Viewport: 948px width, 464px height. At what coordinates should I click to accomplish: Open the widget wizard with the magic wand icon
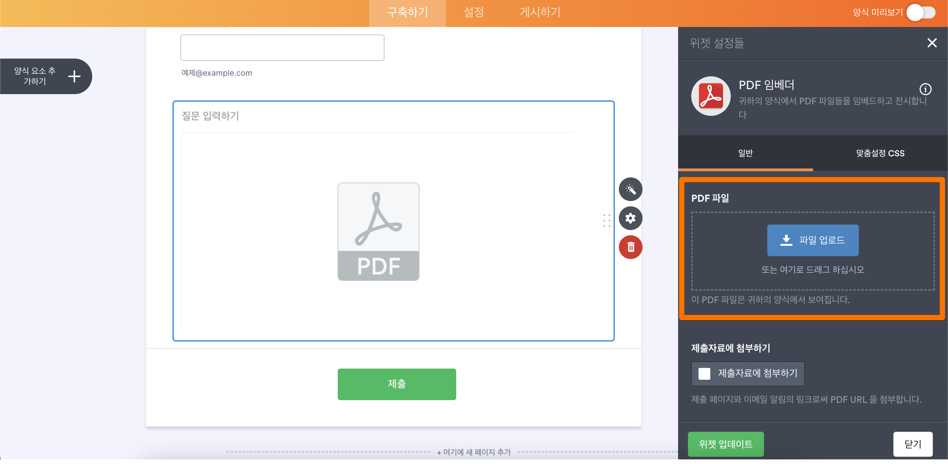tap(630, 189)
